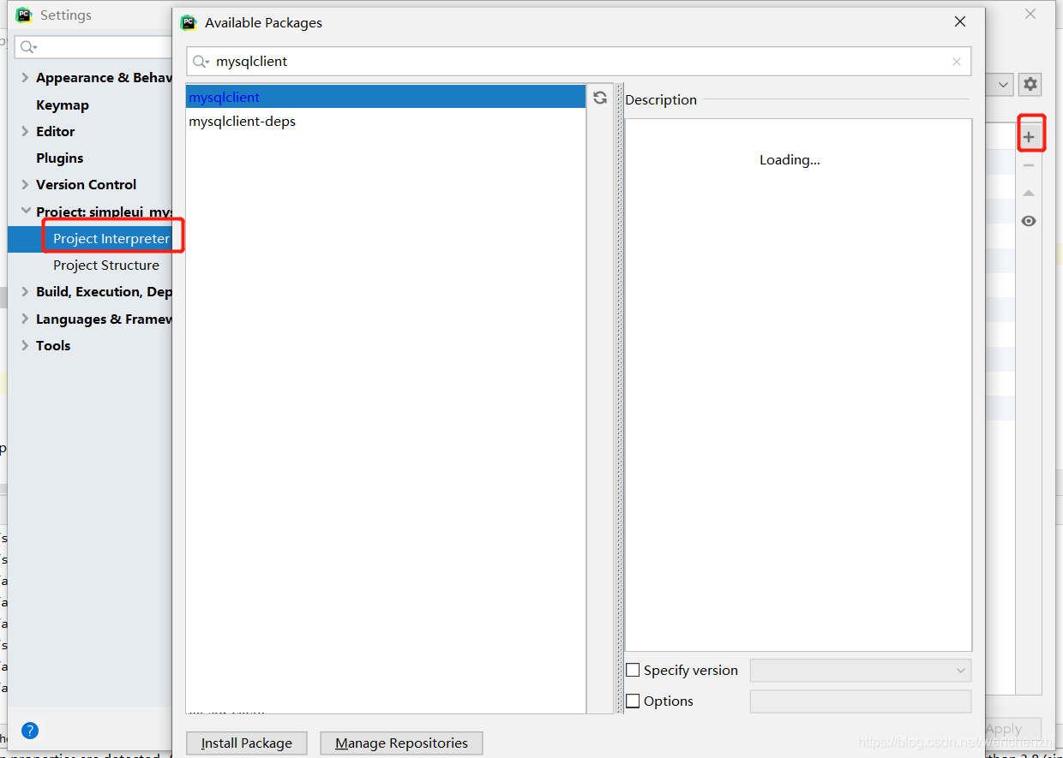Viewport: 1063px width, 758px height.
Task: Select mysqlclient in package list
Action: click(386, 97)
